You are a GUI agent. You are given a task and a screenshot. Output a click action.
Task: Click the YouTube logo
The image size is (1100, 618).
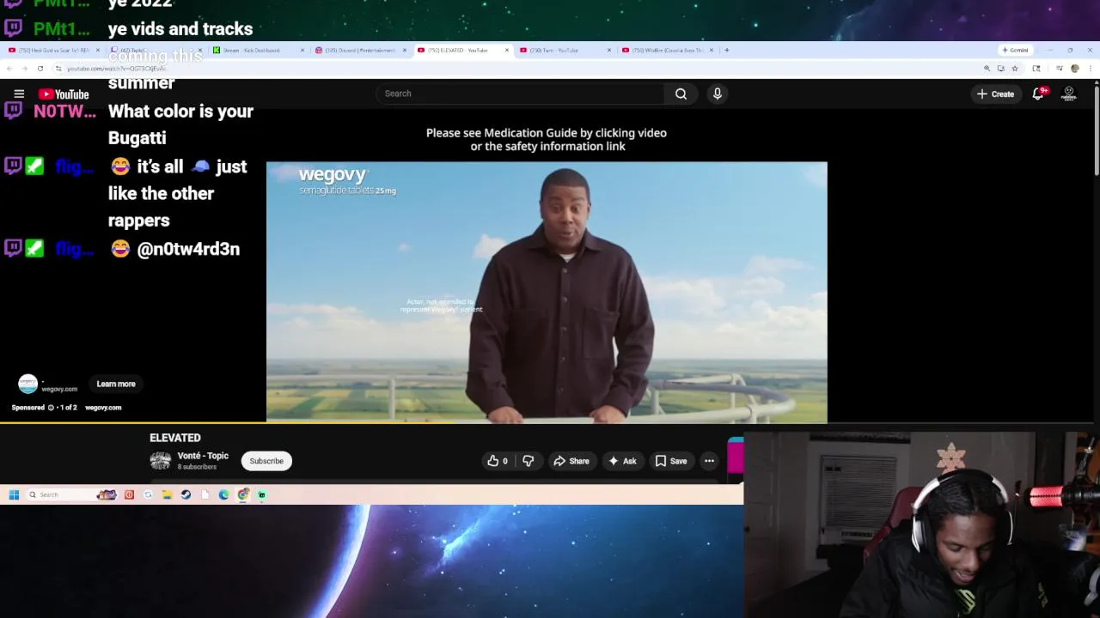[64, 94]
